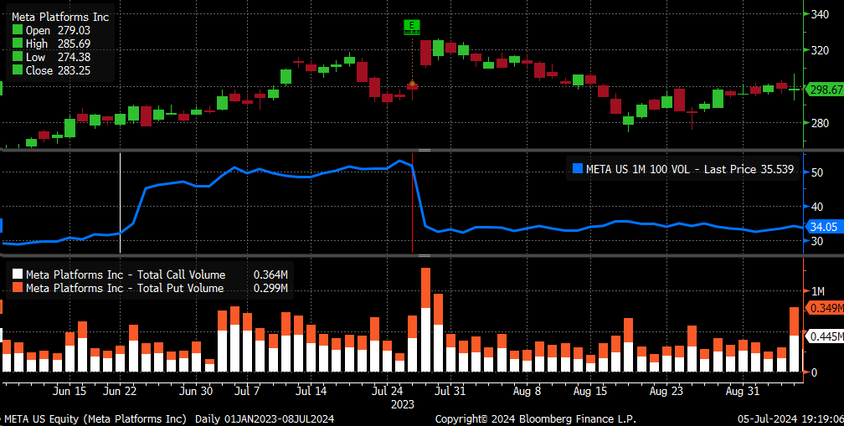Click the divider handle between volatility and volume panels

tap(425, 255)
